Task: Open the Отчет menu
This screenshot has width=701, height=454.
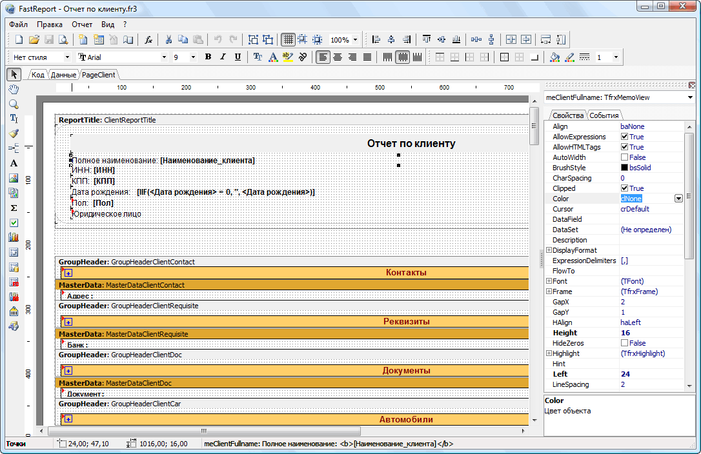Action: 82,25
